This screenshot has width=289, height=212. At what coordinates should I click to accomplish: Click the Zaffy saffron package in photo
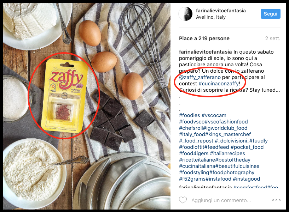tap(64, 96)
